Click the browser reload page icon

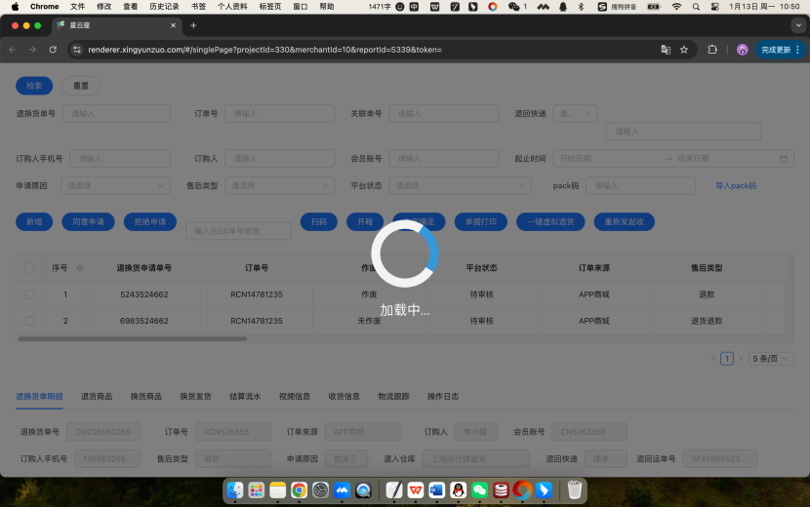(53, 49)
